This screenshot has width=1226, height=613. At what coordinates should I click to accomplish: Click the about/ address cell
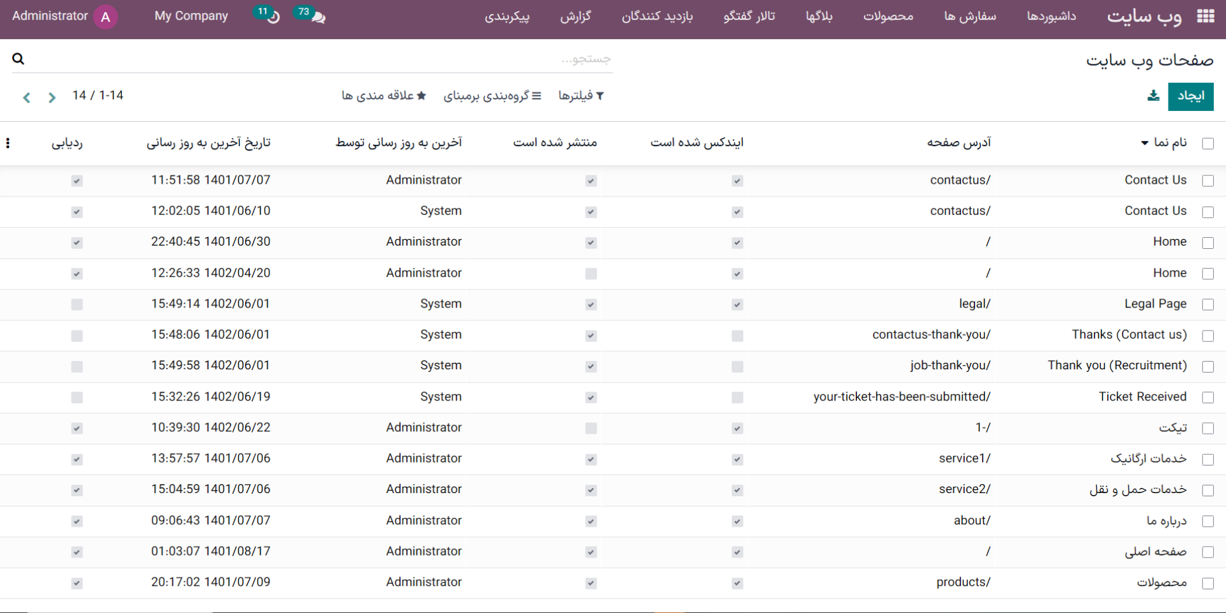pos(972,520)
